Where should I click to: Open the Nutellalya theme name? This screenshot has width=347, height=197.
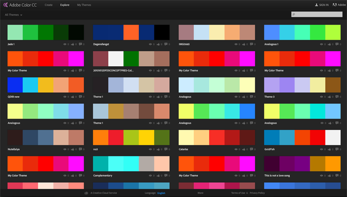point(13,149)
